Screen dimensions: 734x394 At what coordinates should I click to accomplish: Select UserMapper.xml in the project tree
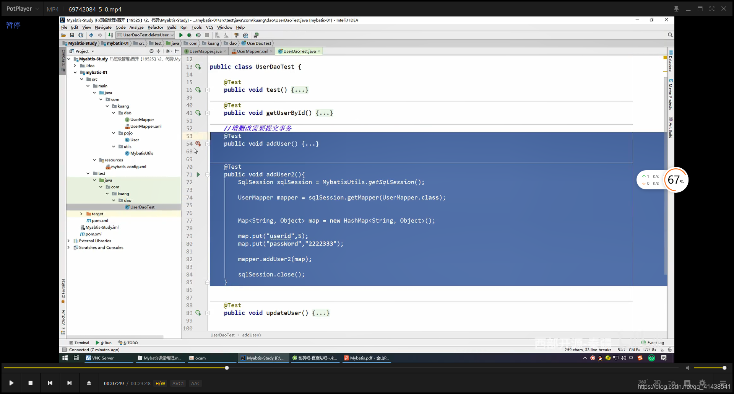(x=143, y=127)
